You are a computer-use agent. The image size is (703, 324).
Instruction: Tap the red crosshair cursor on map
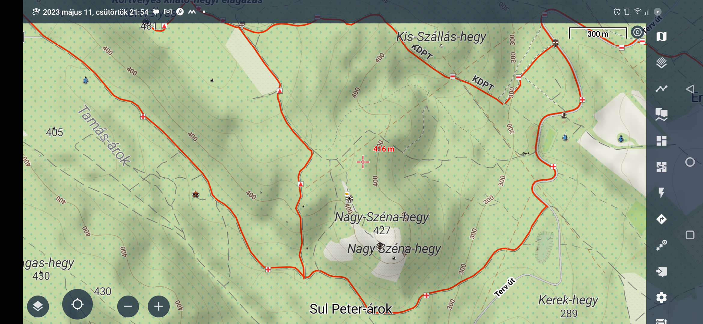(363, 162)
